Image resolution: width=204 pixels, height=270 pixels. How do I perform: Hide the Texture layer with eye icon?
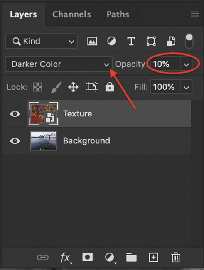15,114
